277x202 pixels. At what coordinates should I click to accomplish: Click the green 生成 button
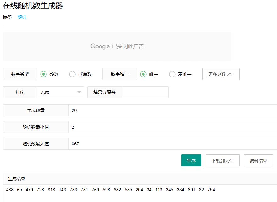tap(191, 160)
